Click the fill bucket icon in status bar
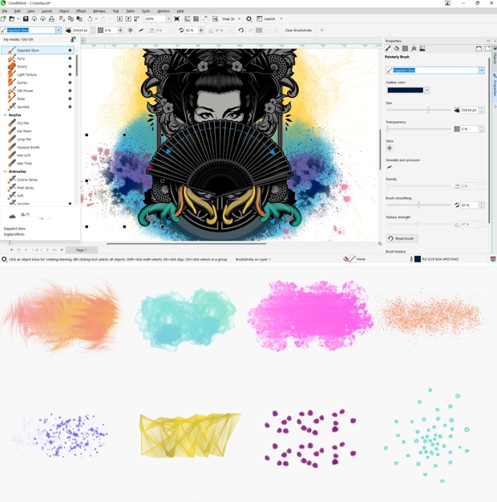Image resolution: width=497 pixels, height=502 pixels. tap(345, 259)
